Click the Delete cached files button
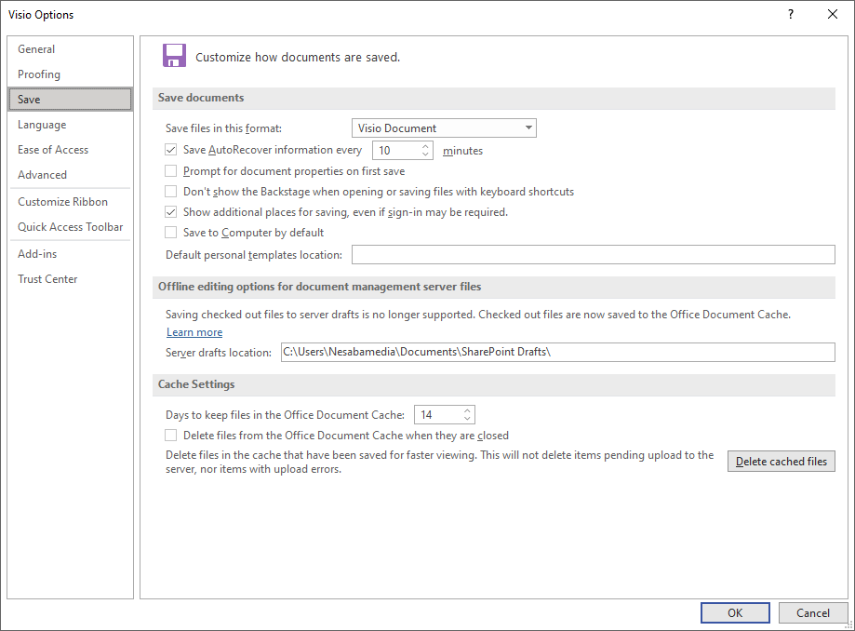The image size is (855, 631). click(x=781, y=462)
